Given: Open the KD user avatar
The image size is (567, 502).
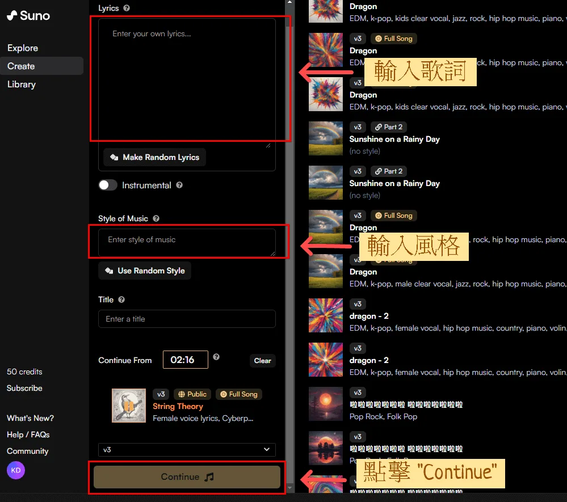Looking at the screenshot, I should pyautogui.click(x=16, y=470).
